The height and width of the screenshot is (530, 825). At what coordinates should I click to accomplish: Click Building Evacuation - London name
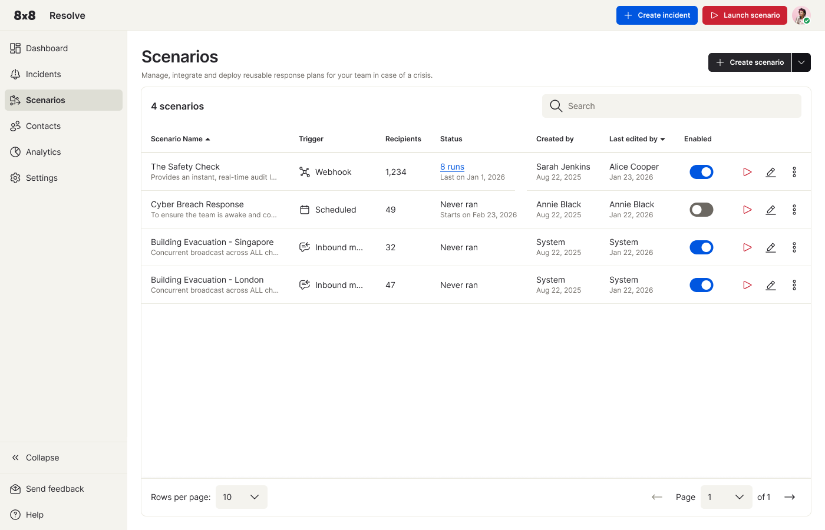click(x=207, y=280)
